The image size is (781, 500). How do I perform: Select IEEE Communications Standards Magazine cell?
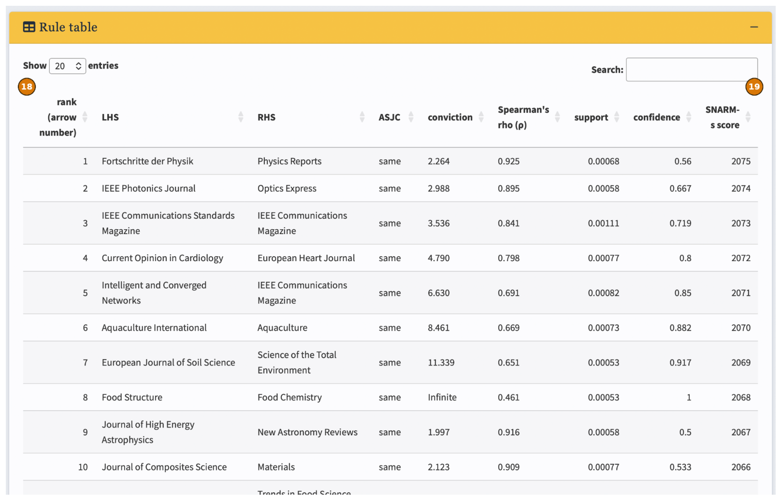(x=168, y=223)
